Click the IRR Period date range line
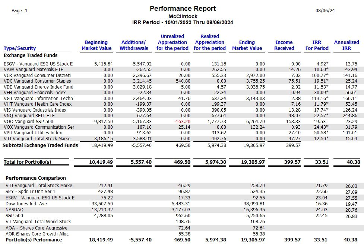Screen dimensions: 364x247 [183, 22]
